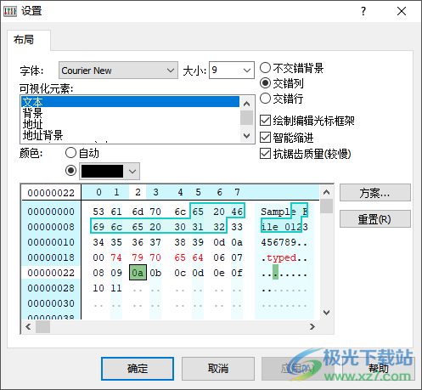Open the Courier New font dropdown

(118, 71)
